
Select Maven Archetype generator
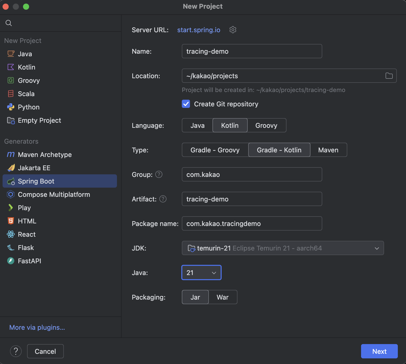tap(60, 154)
